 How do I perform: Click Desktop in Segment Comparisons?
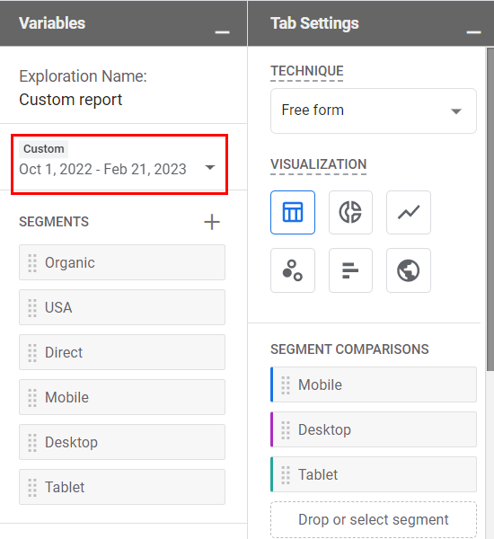(374, 429)
